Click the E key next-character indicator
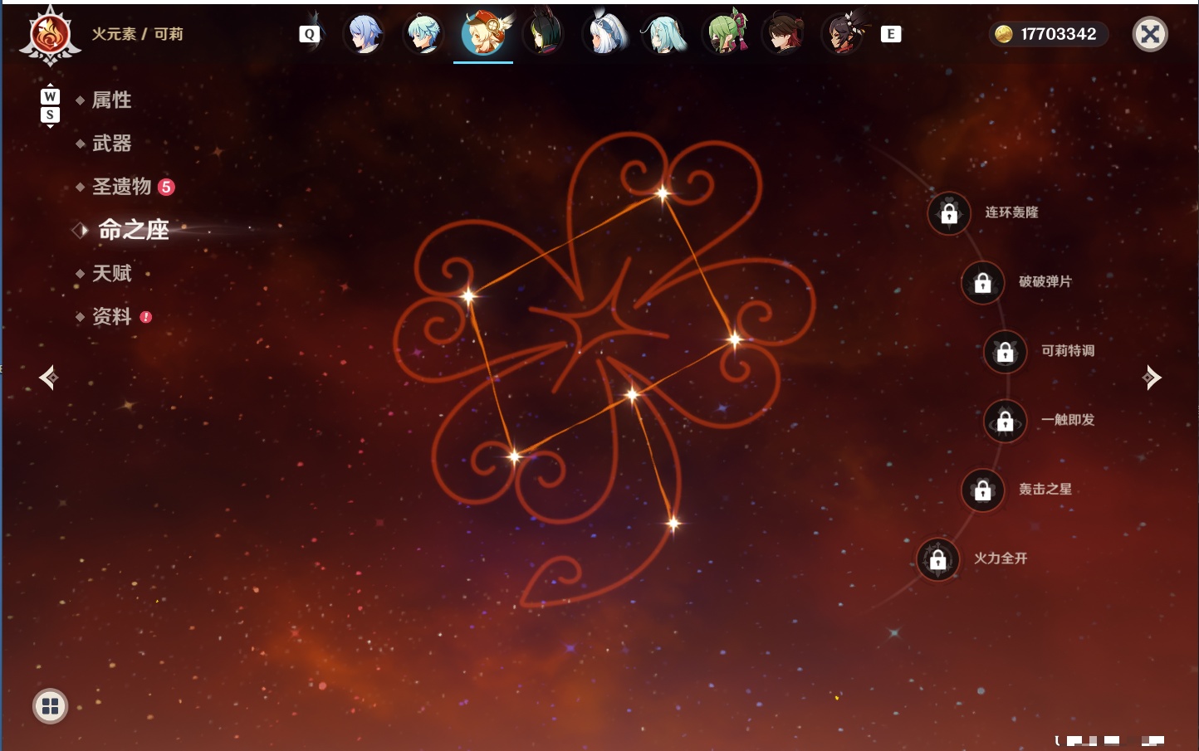 tap(891, 34)
